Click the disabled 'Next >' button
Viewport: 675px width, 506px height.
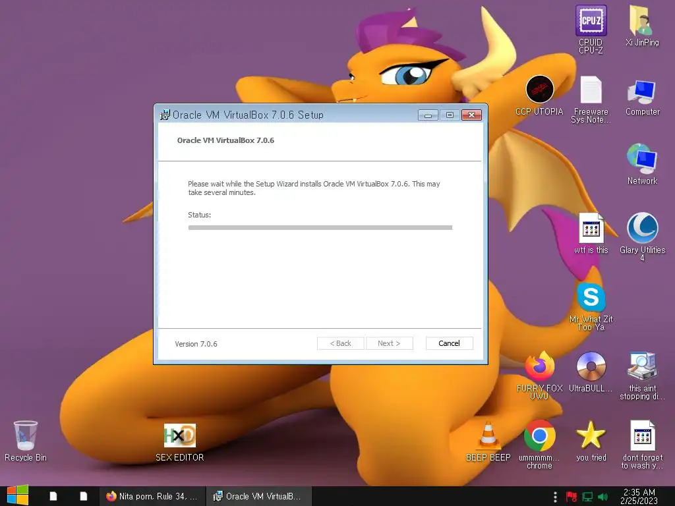[389, 343]
